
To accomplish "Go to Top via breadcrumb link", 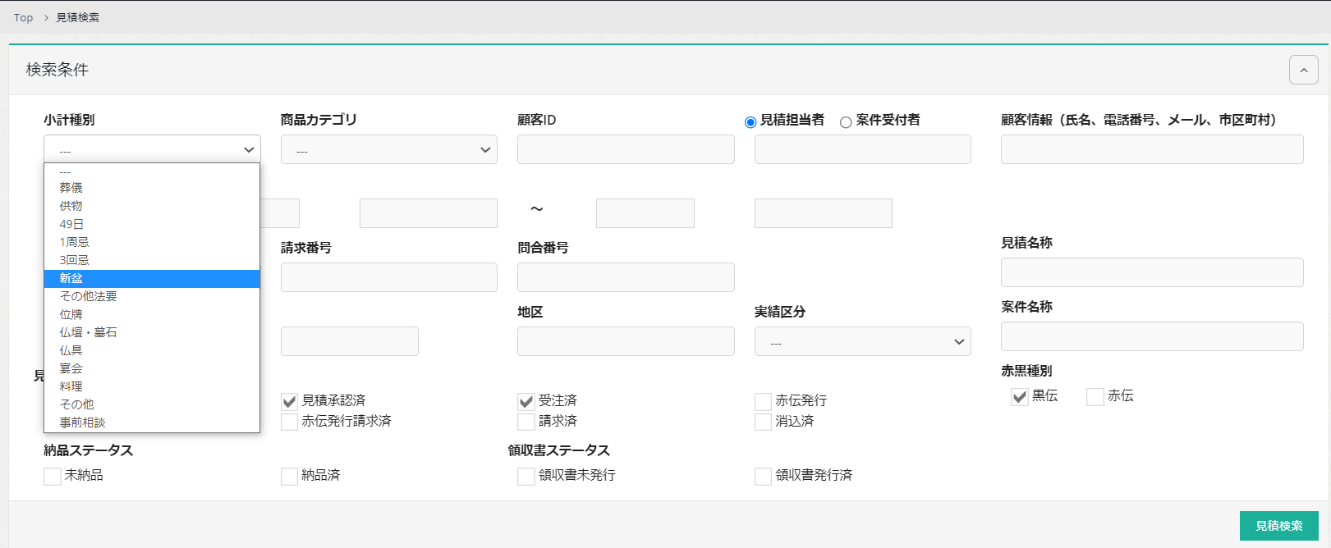I will (23, 17).
